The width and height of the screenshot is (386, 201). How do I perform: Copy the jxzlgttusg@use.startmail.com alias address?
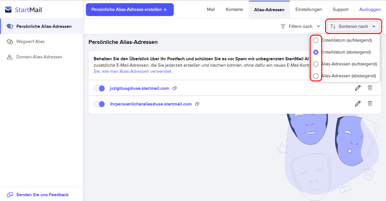175,88
